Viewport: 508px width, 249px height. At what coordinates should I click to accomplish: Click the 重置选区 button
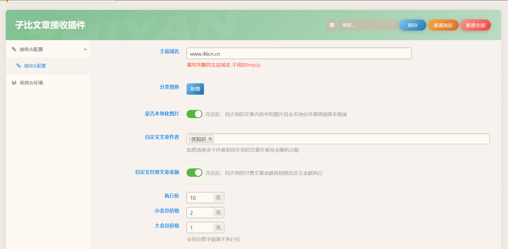[443, 25]
